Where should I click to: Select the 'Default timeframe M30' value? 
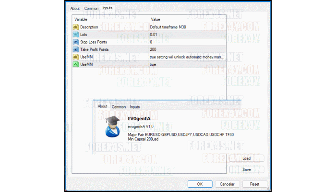click(x=168, y=27)
